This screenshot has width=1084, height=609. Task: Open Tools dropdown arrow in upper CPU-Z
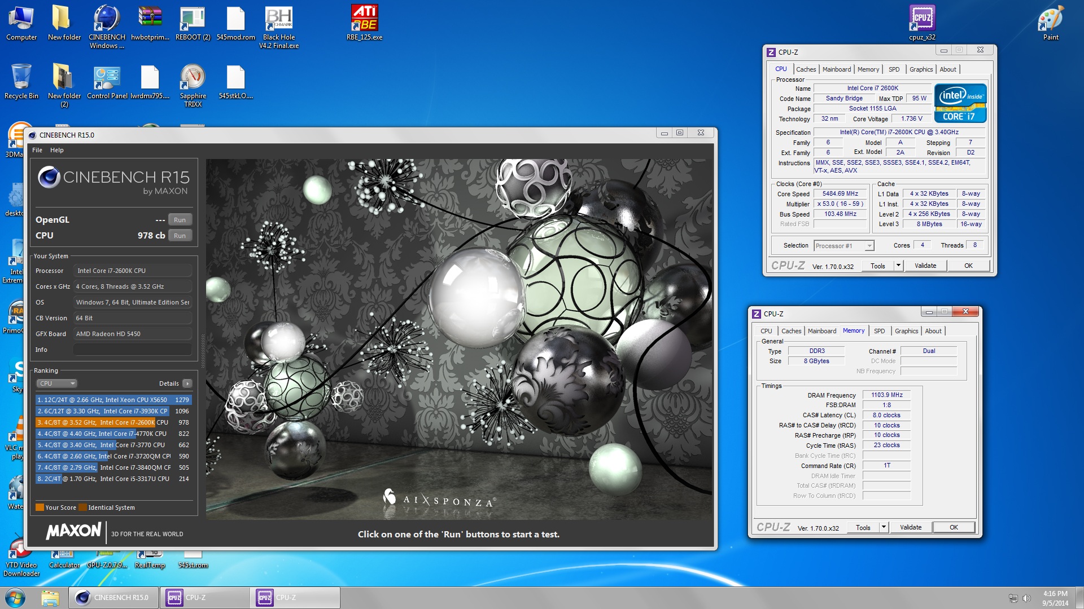(898, 266)
